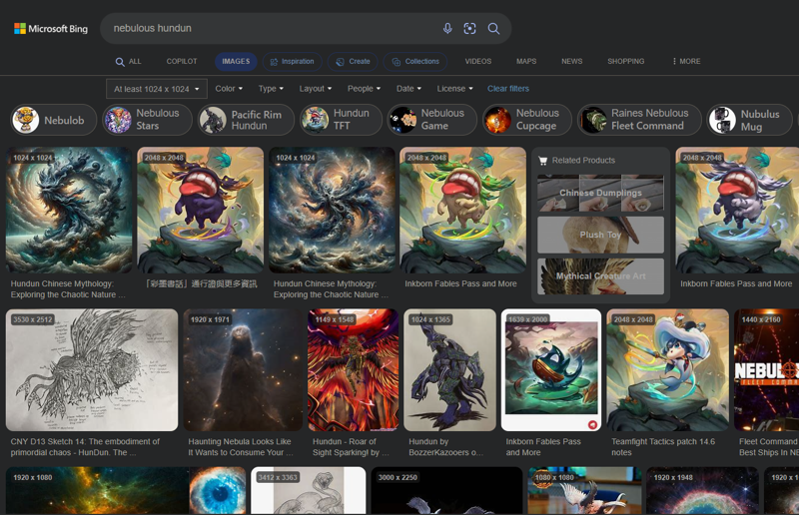This screenshot has width=799, height=515.
Task: Open the purple big-mouth creature image
Action: coord(201,210)
